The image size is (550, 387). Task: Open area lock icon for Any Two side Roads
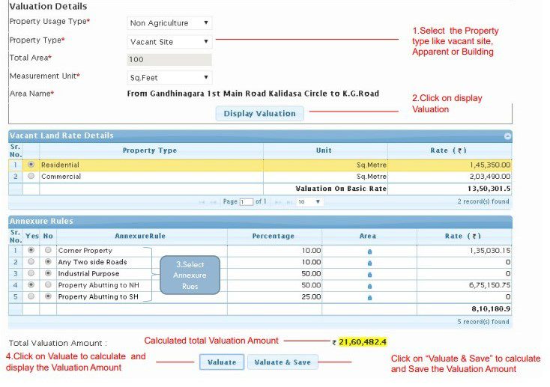point(369,263)
